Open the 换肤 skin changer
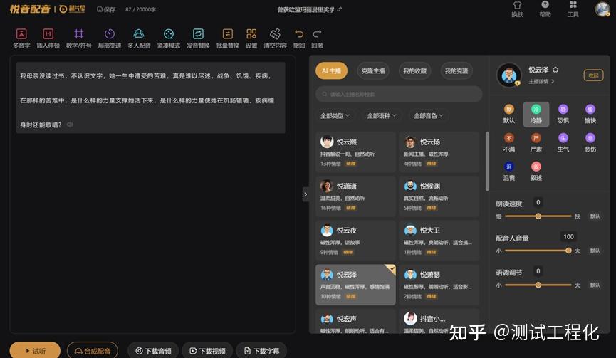Image resolution: width=616 pixels, height=358 pixels. point(517,9)
